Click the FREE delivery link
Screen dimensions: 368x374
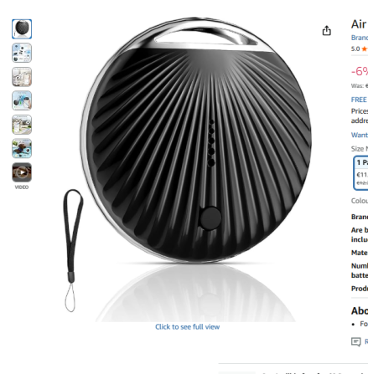pos(360,100)
